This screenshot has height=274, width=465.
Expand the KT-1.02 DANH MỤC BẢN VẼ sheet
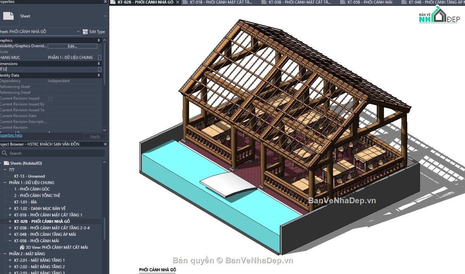click(9, 208)
